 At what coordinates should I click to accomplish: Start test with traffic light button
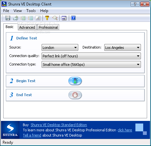pyautogui.click(x=75, y=81)
